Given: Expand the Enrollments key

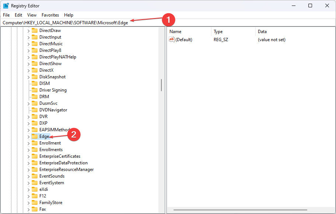Looking at the screenshot, I should [28, 150].
